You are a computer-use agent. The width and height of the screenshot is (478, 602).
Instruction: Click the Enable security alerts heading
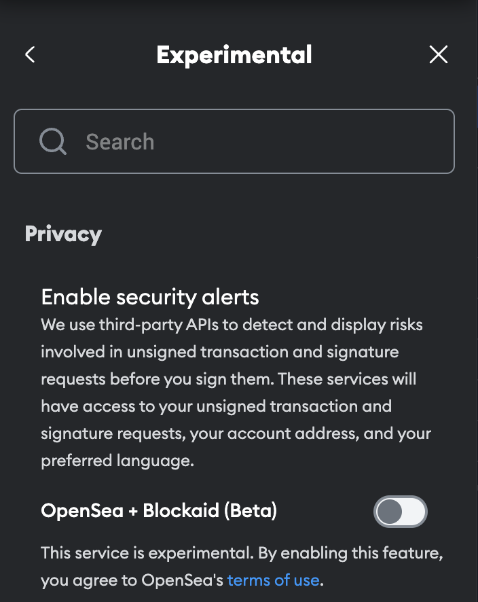[150, 297]
